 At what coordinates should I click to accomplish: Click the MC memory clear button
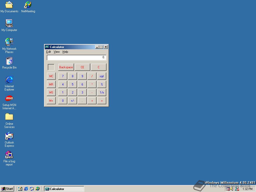pyautogui.click(x=51, y=76)
